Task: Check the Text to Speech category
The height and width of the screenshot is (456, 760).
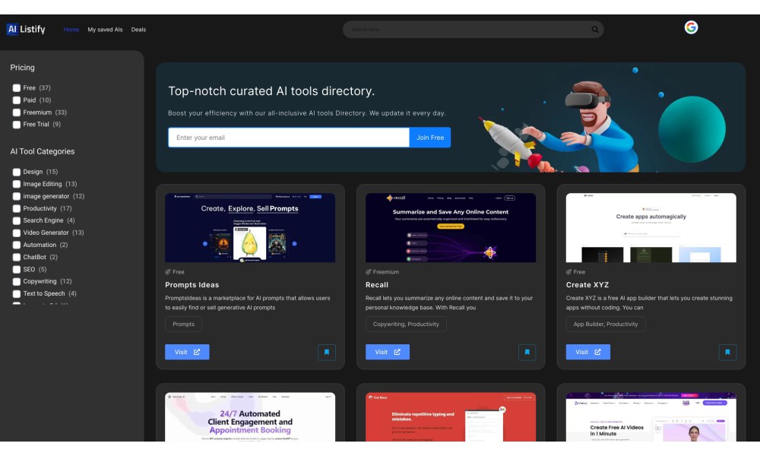Action: [17, 293]
